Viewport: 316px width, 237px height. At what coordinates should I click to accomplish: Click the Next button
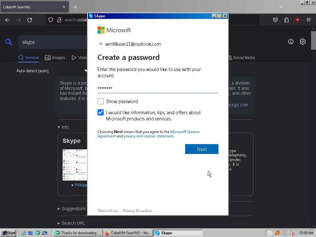tap(202, 149)
